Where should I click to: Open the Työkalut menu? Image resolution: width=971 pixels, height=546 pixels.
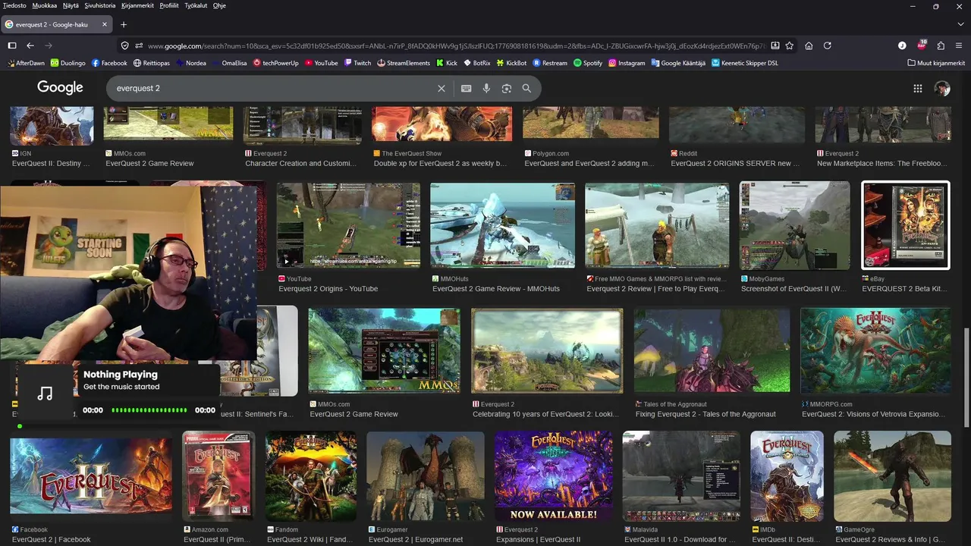coord(196,5)
